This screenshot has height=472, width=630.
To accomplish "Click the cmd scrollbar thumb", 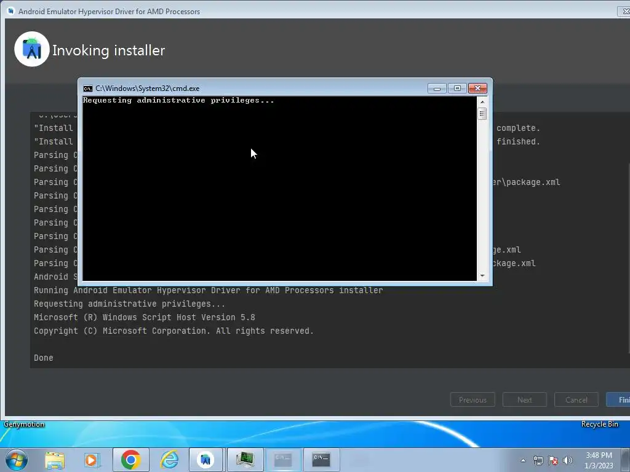I will (482, 114).
